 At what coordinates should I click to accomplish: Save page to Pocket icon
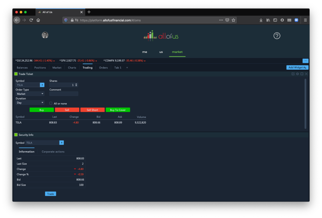[227, 20]
